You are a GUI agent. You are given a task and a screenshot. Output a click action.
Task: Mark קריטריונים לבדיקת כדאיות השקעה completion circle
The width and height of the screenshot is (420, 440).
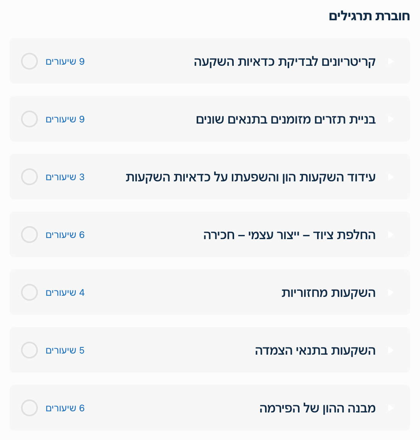pyautogui.click(x=29, y=61)
